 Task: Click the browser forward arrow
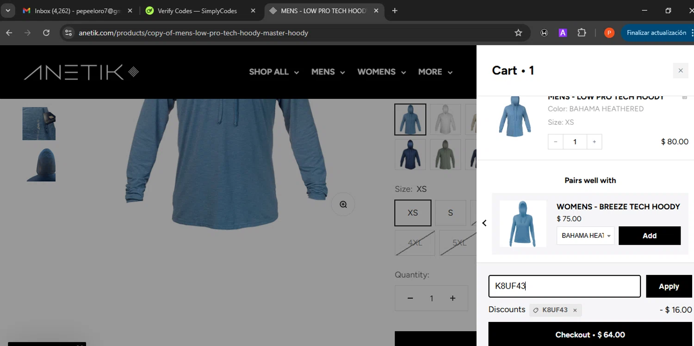click(x=28, y=33)
